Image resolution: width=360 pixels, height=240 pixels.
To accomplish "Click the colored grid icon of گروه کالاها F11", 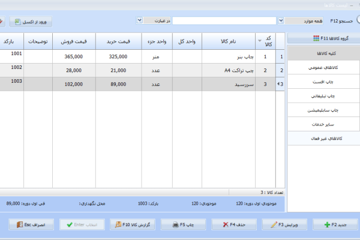I will coord(316,38).
